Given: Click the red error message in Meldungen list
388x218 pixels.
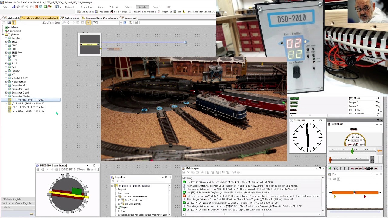Looking at the screenshot, I should tap(252, 196).
